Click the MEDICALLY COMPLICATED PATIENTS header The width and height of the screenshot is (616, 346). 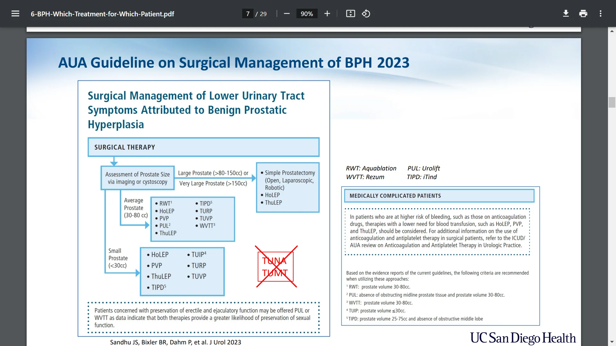click(439, 196)
